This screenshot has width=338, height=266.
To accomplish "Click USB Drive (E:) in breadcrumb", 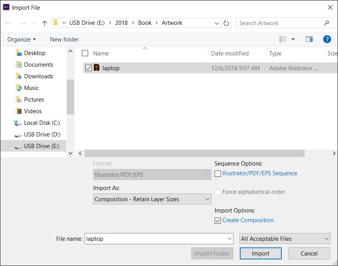I will pyautogui.click(x=87, y=23).
